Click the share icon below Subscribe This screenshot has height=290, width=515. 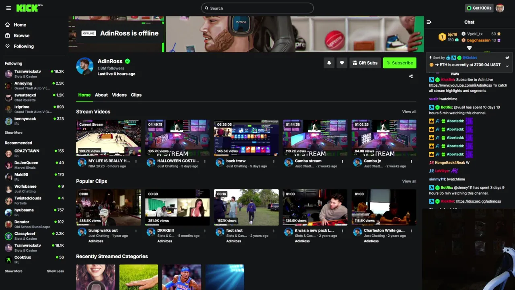point(411,76)
